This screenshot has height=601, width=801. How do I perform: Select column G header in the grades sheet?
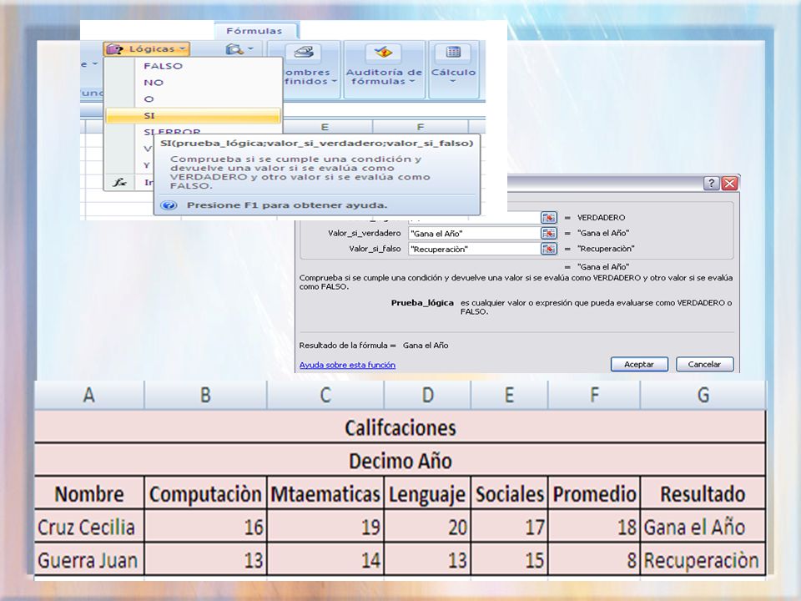(703, 395)
